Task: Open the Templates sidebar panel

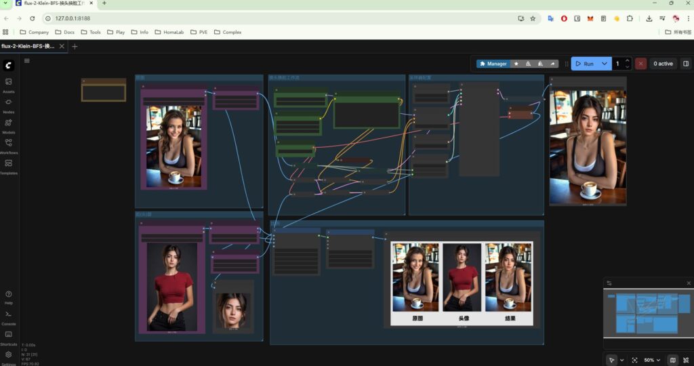Action: tap(9, 166)
